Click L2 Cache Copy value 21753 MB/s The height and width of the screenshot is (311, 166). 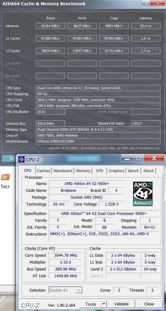114,51
